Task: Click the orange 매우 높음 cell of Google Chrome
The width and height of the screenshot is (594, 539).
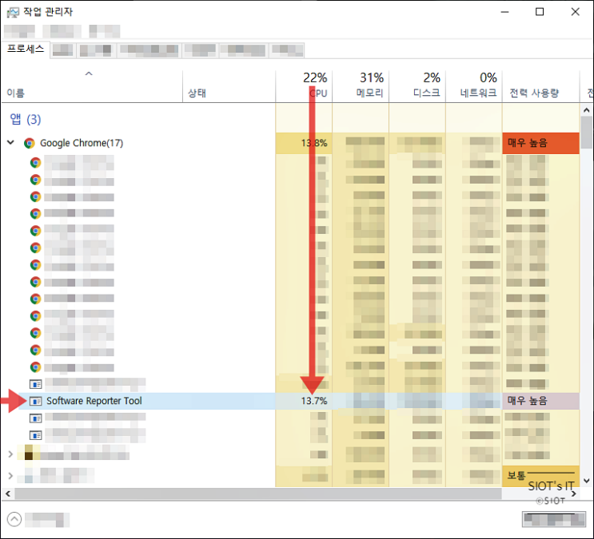Action: (x=541, y=143)
